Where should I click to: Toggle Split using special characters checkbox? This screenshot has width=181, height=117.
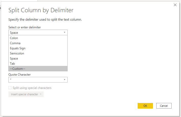click(x=10, y=88)
